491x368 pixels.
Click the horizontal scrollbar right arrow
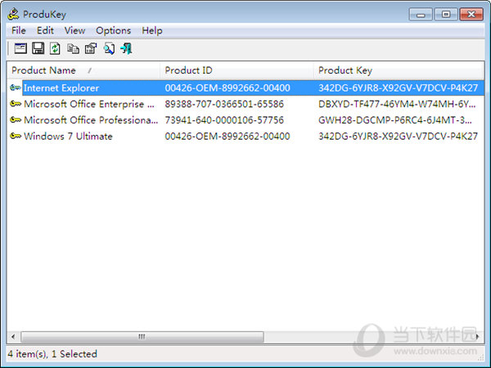click(x=477, y=337)
